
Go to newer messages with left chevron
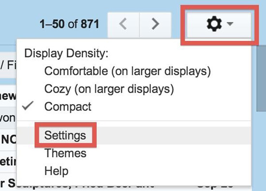click(x=123, y=24)
